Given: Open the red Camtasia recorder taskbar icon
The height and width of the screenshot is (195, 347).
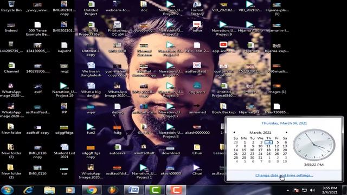Looking at the screenshot, I should (x=176, y=190).
